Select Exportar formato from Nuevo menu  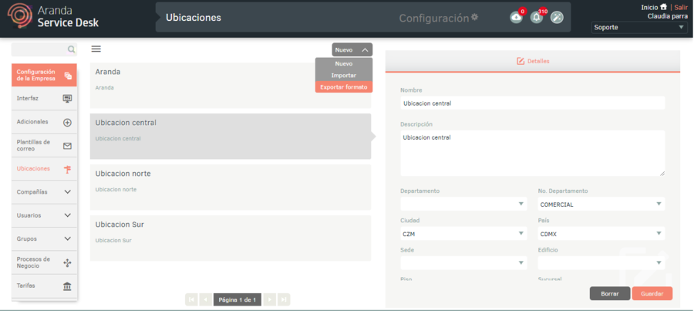click(x=343, y=87)
